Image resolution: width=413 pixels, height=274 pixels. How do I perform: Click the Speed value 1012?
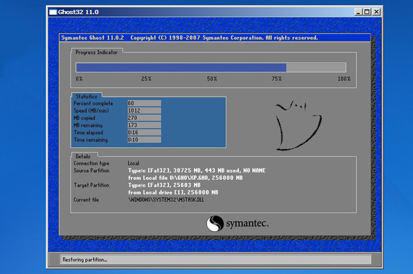(144, 111)
